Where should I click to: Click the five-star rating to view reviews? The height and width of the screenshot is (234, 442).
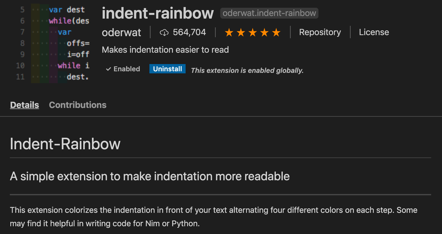pos(253,32)
